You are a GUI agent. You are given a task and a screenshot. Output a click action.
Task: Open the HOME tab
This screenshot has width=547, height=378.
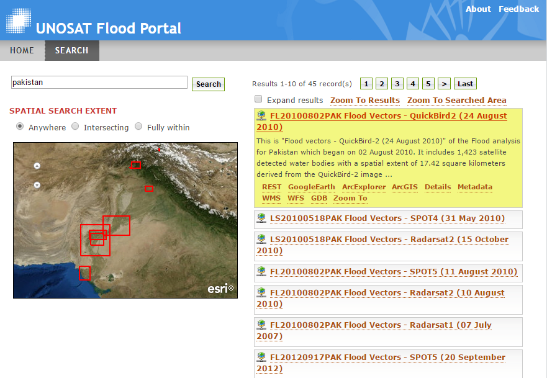pyautogui.click(x=22, y=50)
